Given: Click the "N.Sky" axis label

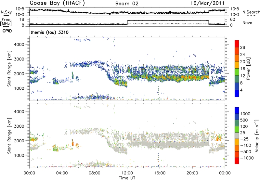Looking at the screenshot, I should (6, 12).
